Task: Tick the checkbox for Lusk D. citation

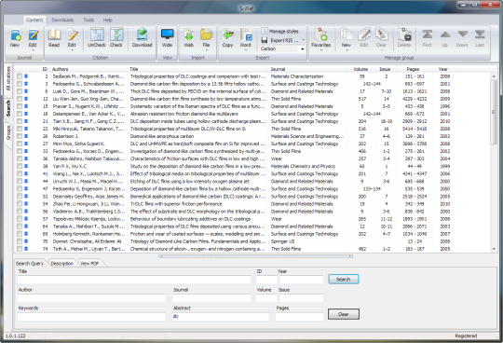Action: click(x=20, y=91)
